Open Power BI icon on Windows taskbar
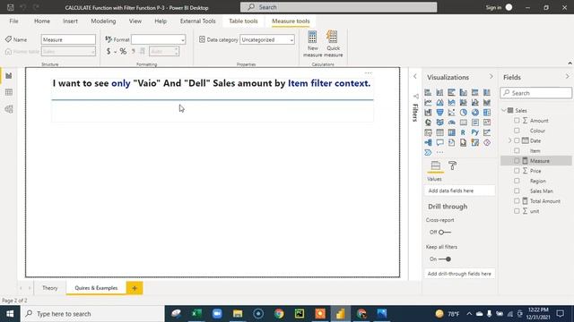The width and height of the screenshot is (574, 322). (341, 314)
